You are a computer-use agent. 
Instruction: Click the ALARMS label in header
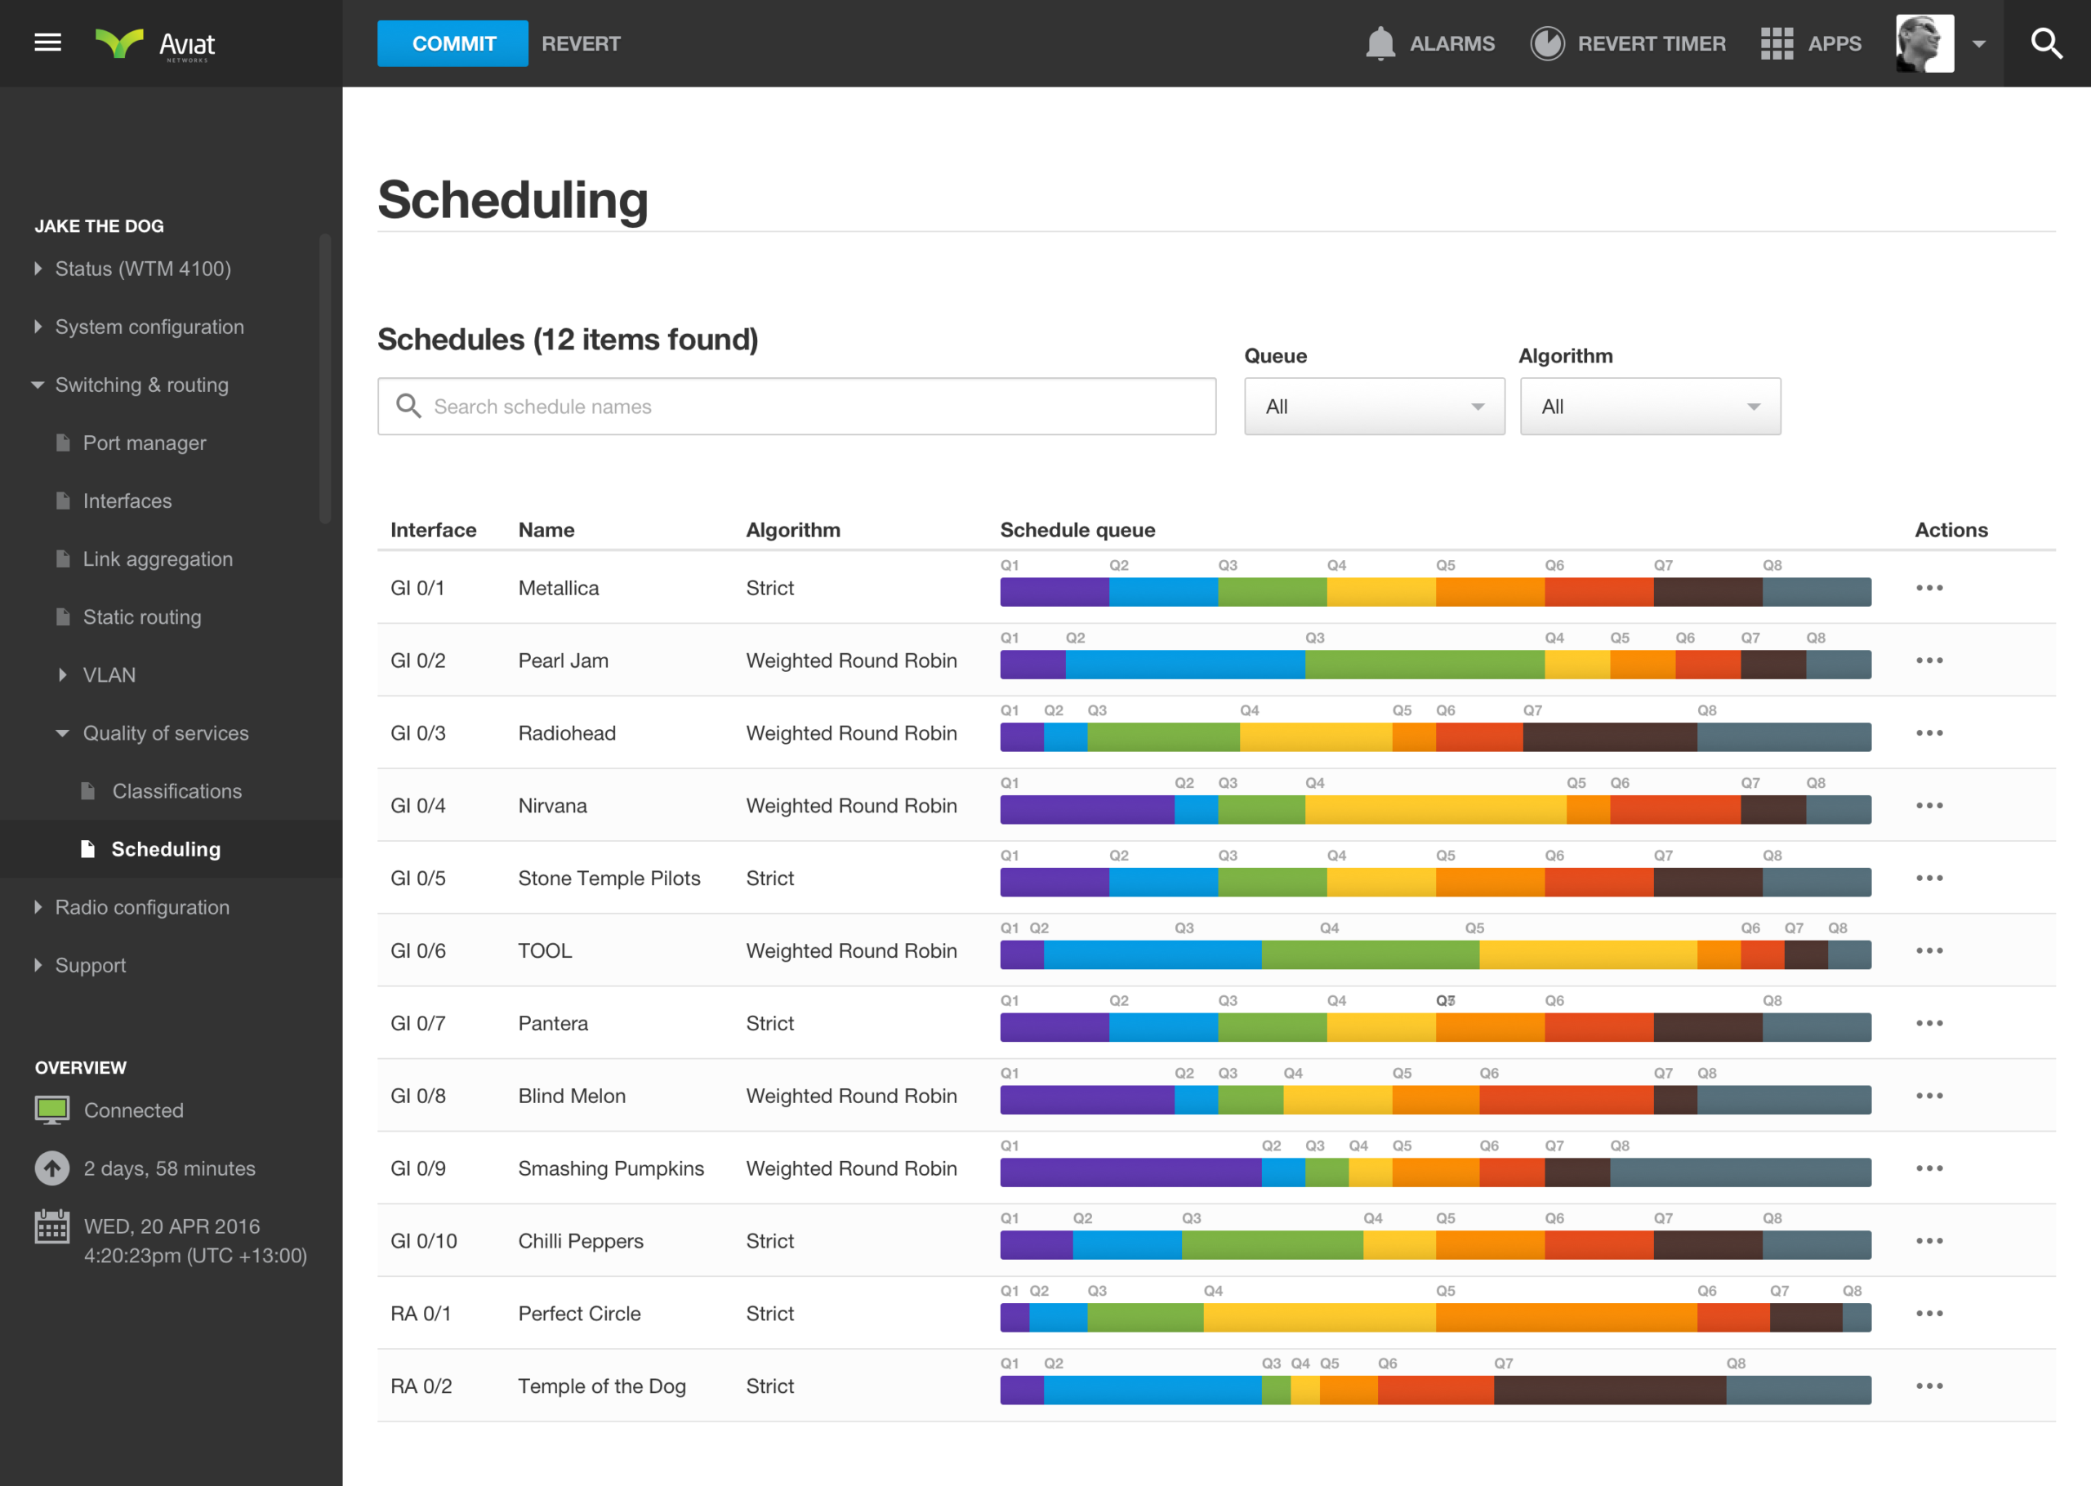(1452, 43)
